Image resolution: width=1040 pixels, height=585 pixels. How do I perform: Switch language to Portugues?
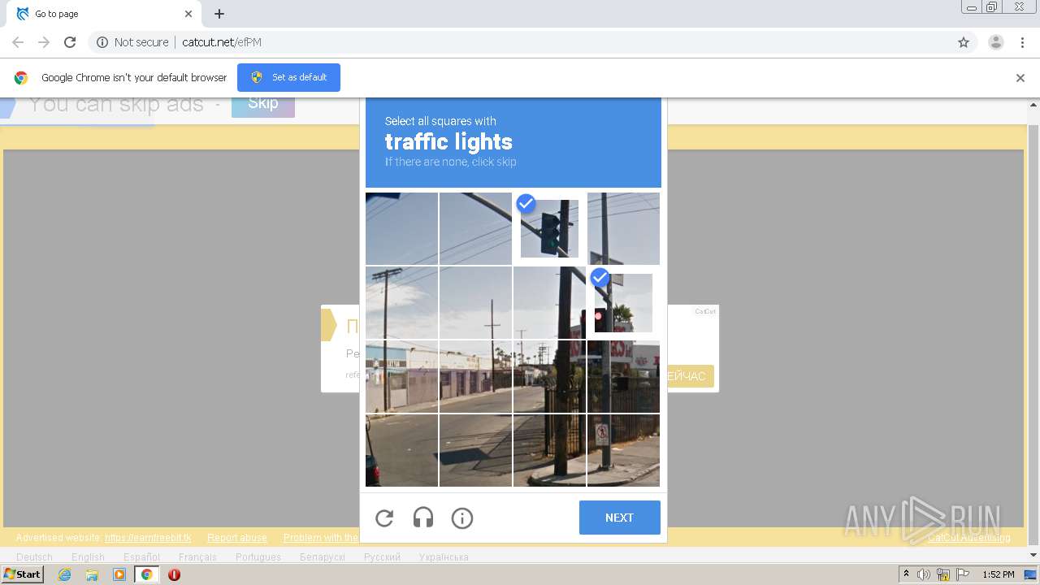click(x=258, y=557)
